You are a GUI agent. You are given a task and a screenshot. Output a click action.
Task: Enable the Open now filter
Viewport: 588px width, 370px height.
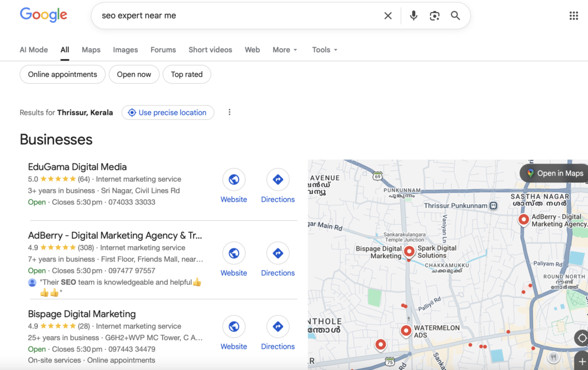pos(134,74)
